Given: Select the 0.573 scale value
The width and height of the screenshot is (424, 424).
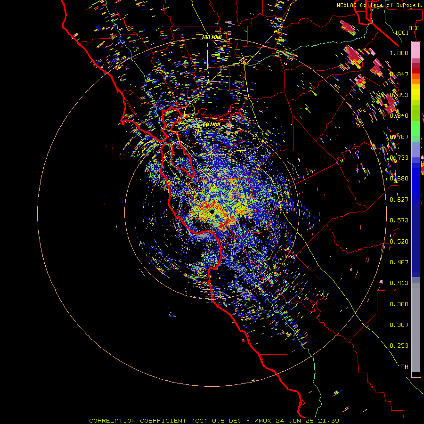Looking at the screenshot, I should 399,220.
